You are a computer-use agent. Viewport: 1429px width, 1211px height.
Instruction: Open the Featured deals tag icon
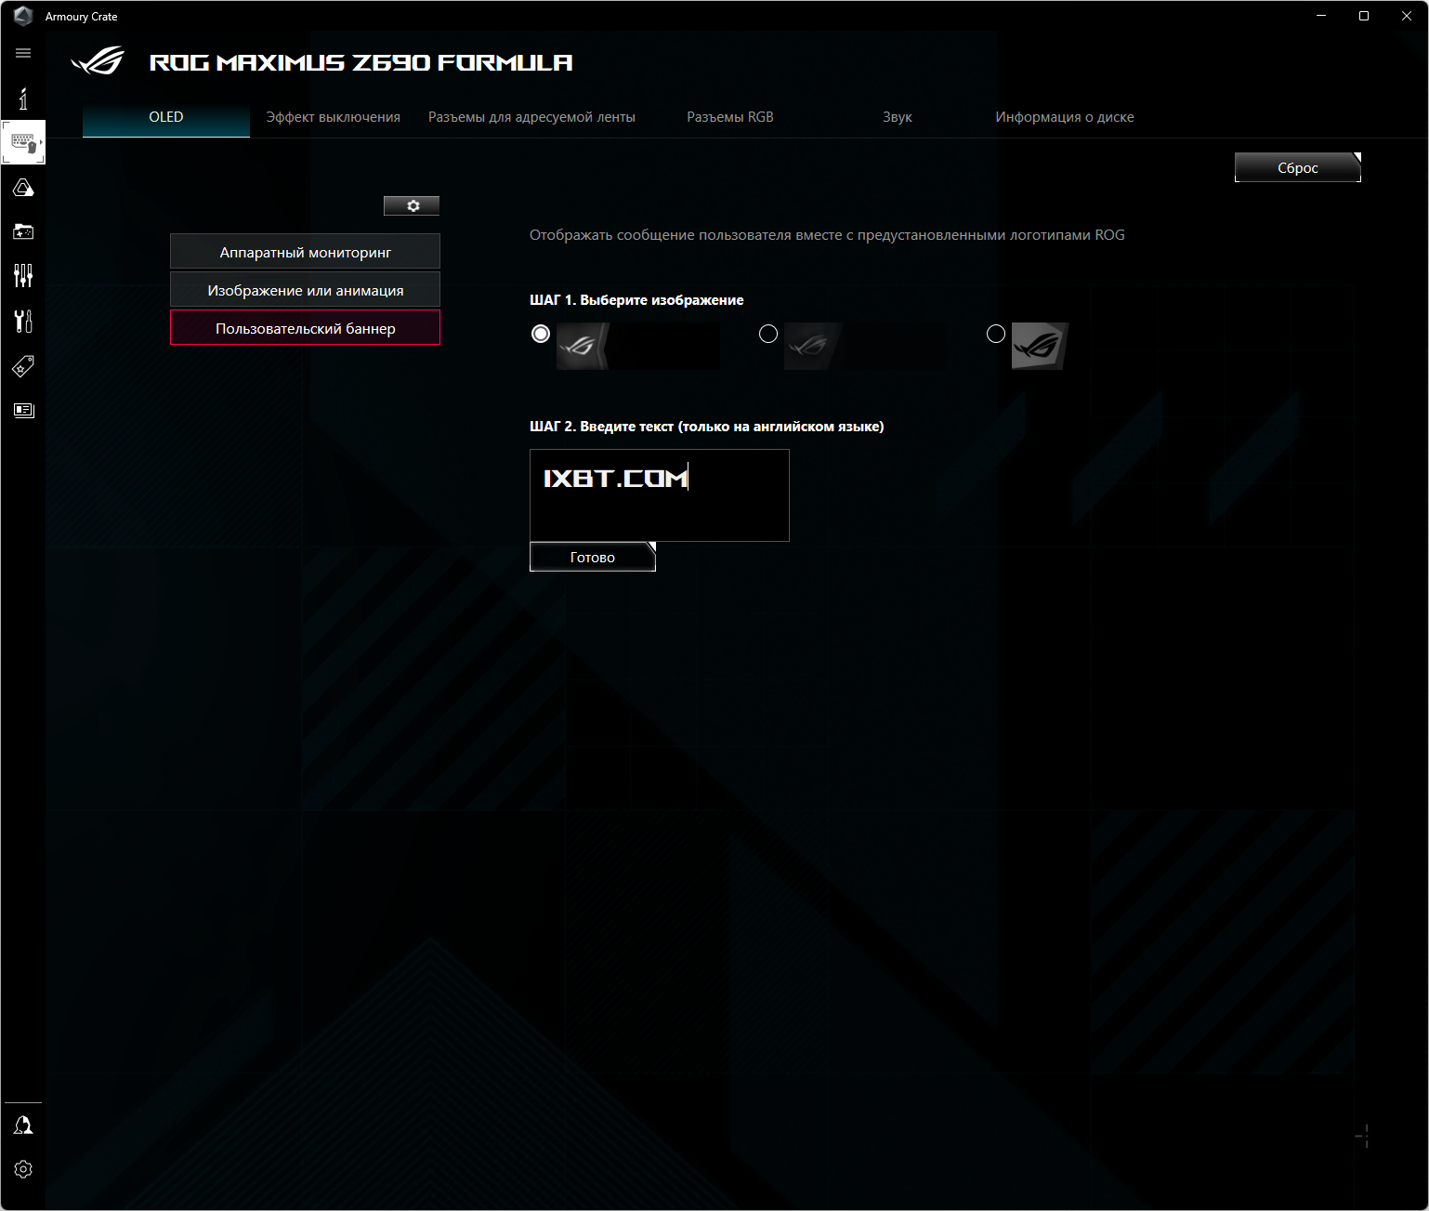[x=23, y=366]
